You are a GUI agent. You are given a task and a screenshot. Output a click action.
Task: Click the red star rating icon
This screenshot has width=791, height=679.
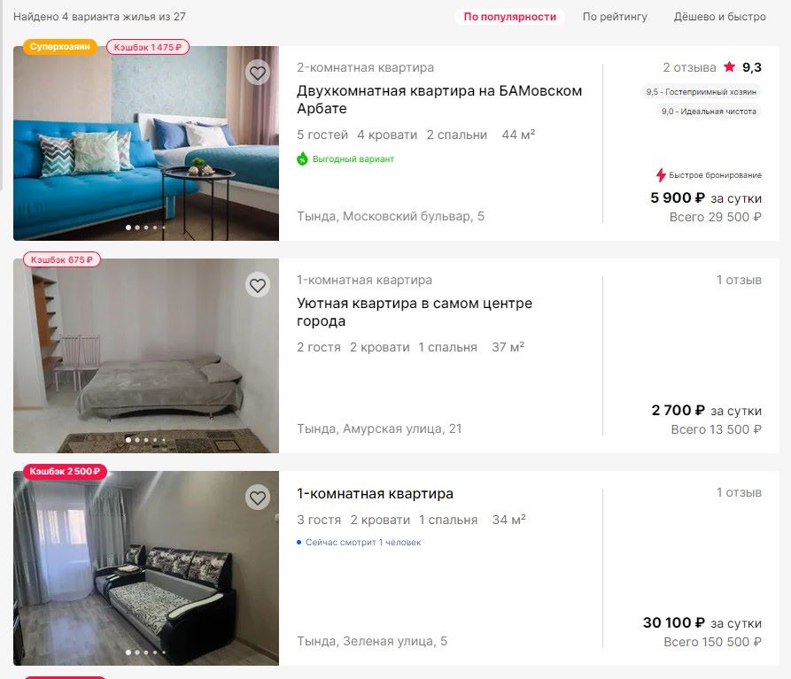(x=729, y=66)
